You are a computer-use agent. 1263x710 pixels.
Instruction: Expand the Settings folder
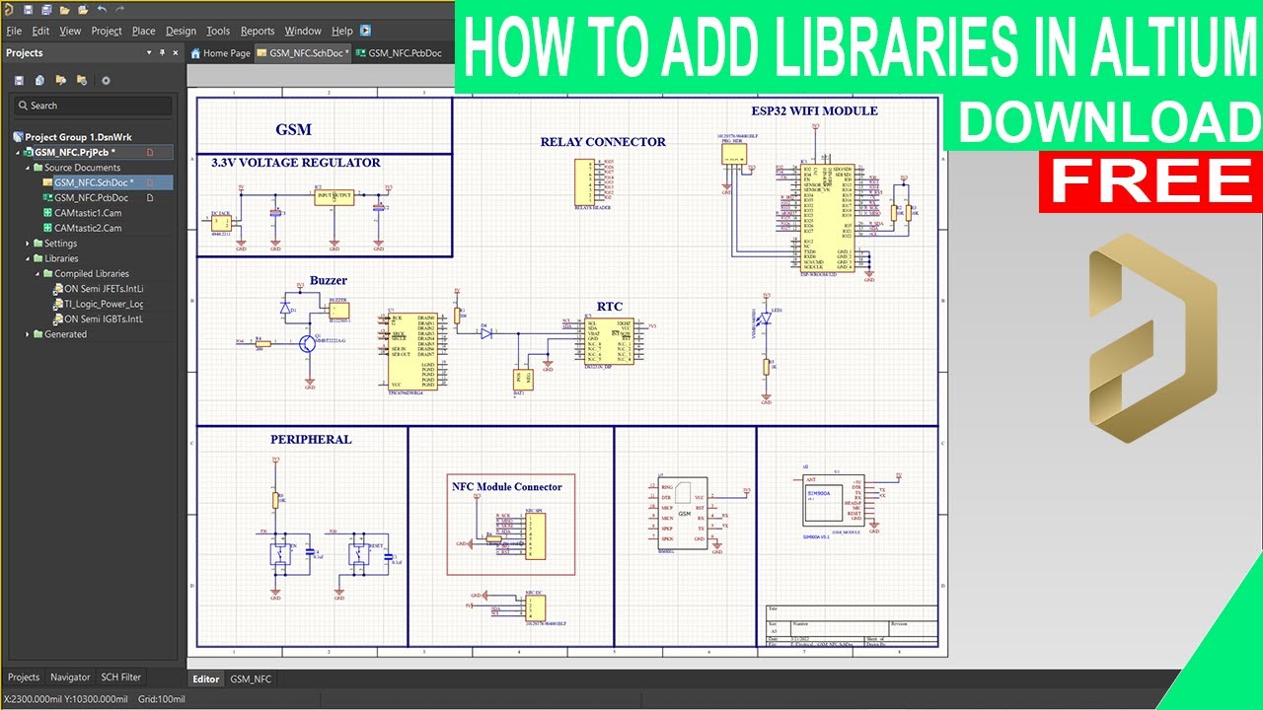(x=28, y=244)
